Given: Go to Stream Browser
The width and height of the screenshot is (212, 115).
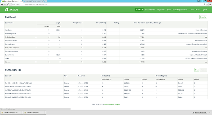Looking at the screenshot, I should (x=150, y=10).
